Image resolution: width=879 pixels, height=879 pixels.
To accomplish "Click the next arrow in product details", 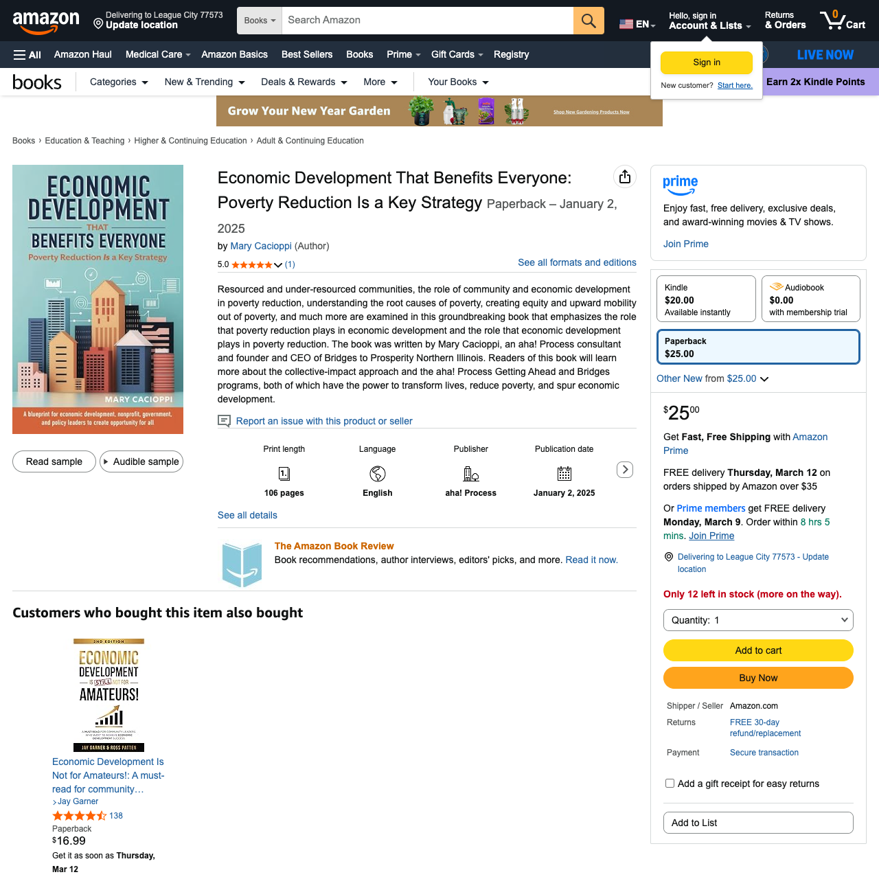I will (625, 470).
